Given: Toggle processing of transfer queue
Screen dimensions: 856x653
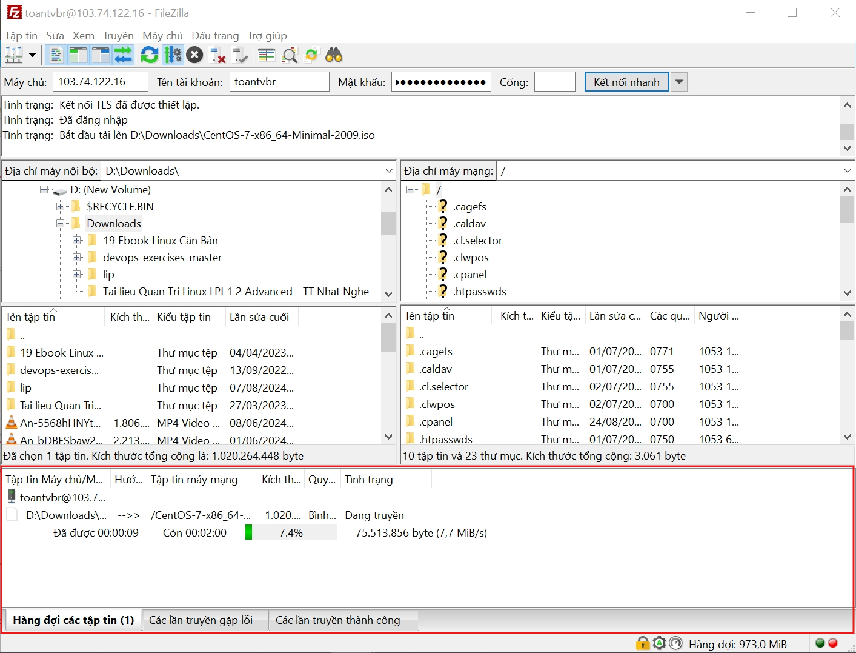Looking at the screenshot, I should point(173,55).
